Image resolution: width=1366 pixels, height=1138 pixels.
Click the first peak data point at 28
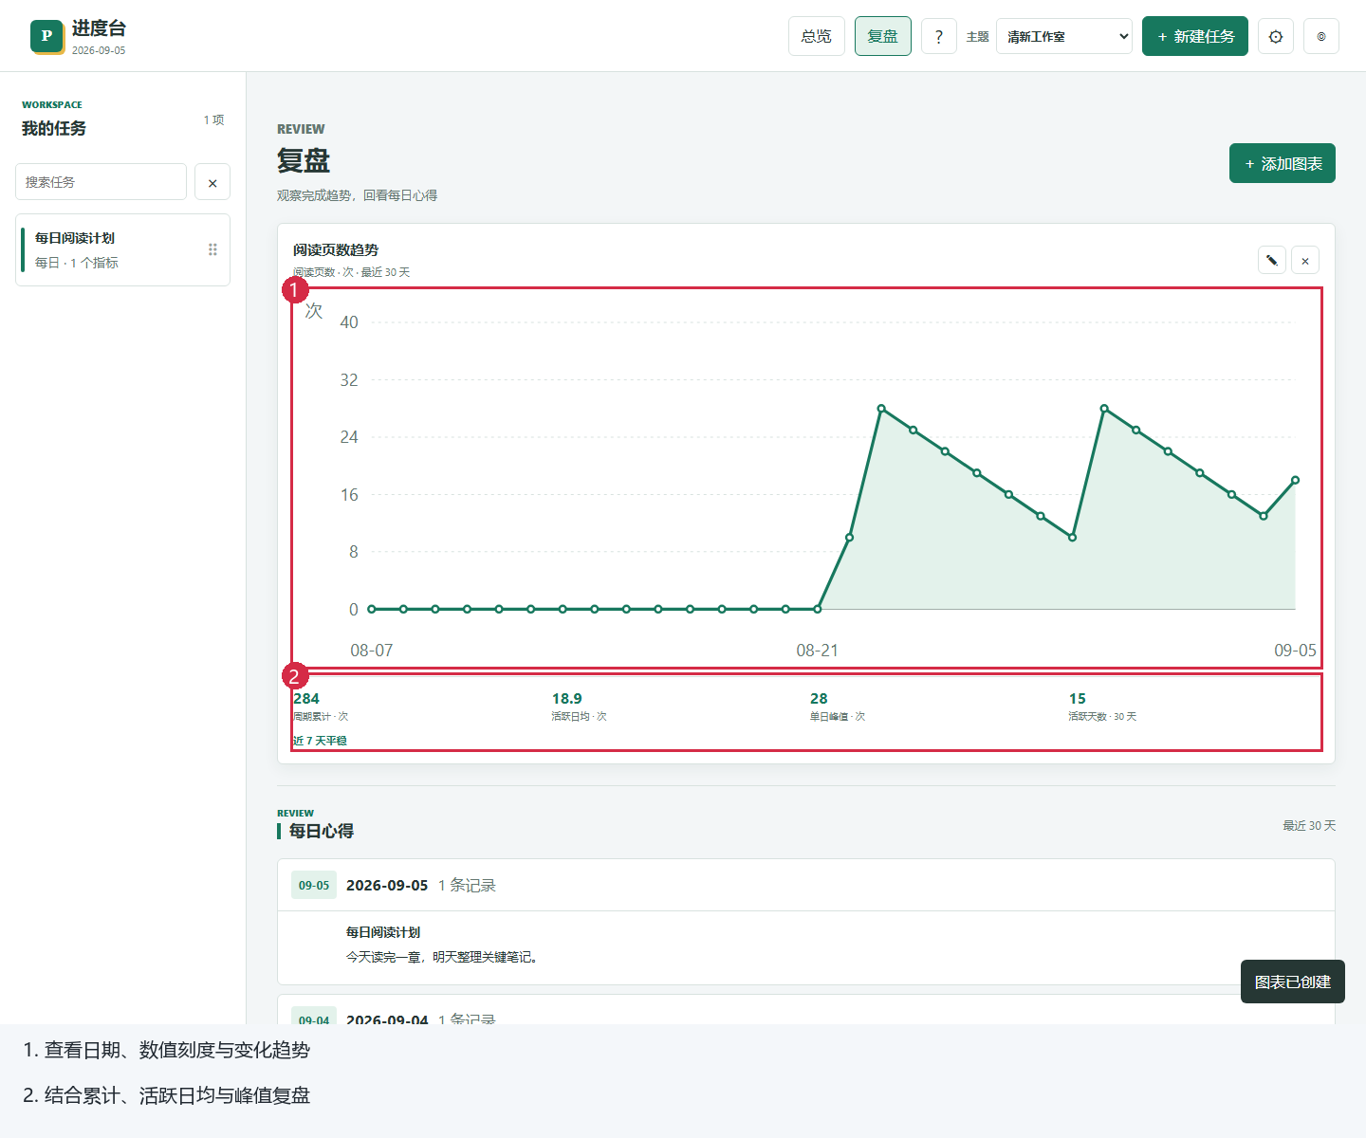(881, 409)
